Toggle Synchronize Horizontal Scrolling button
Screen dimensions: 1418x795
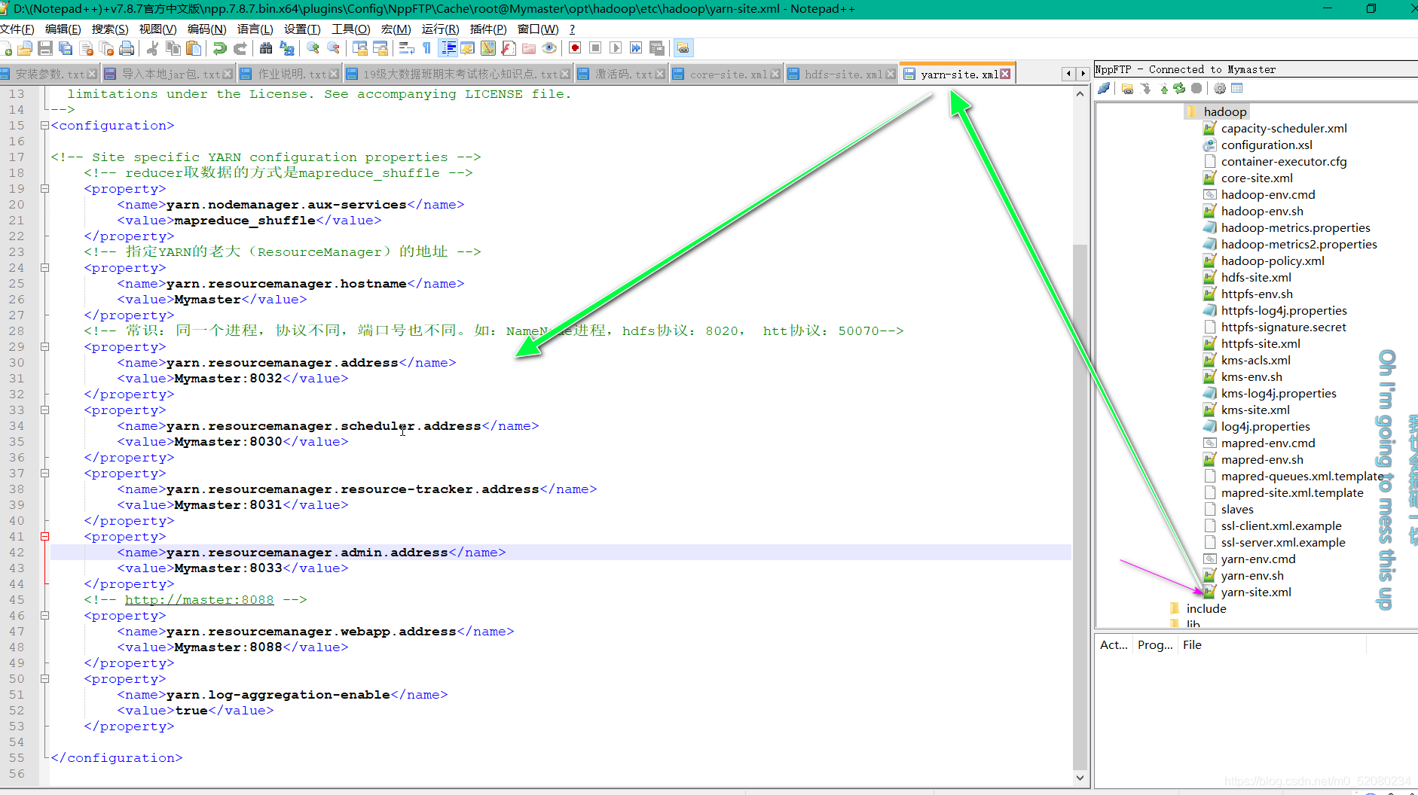(x=380, y=48)
